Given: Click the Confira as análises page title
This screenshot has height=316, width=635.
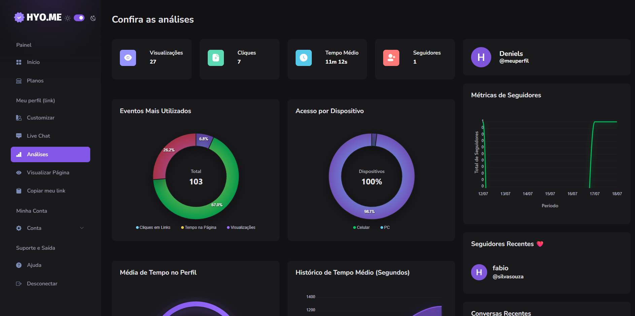Looking at the screenshot, I should [153, 20].
